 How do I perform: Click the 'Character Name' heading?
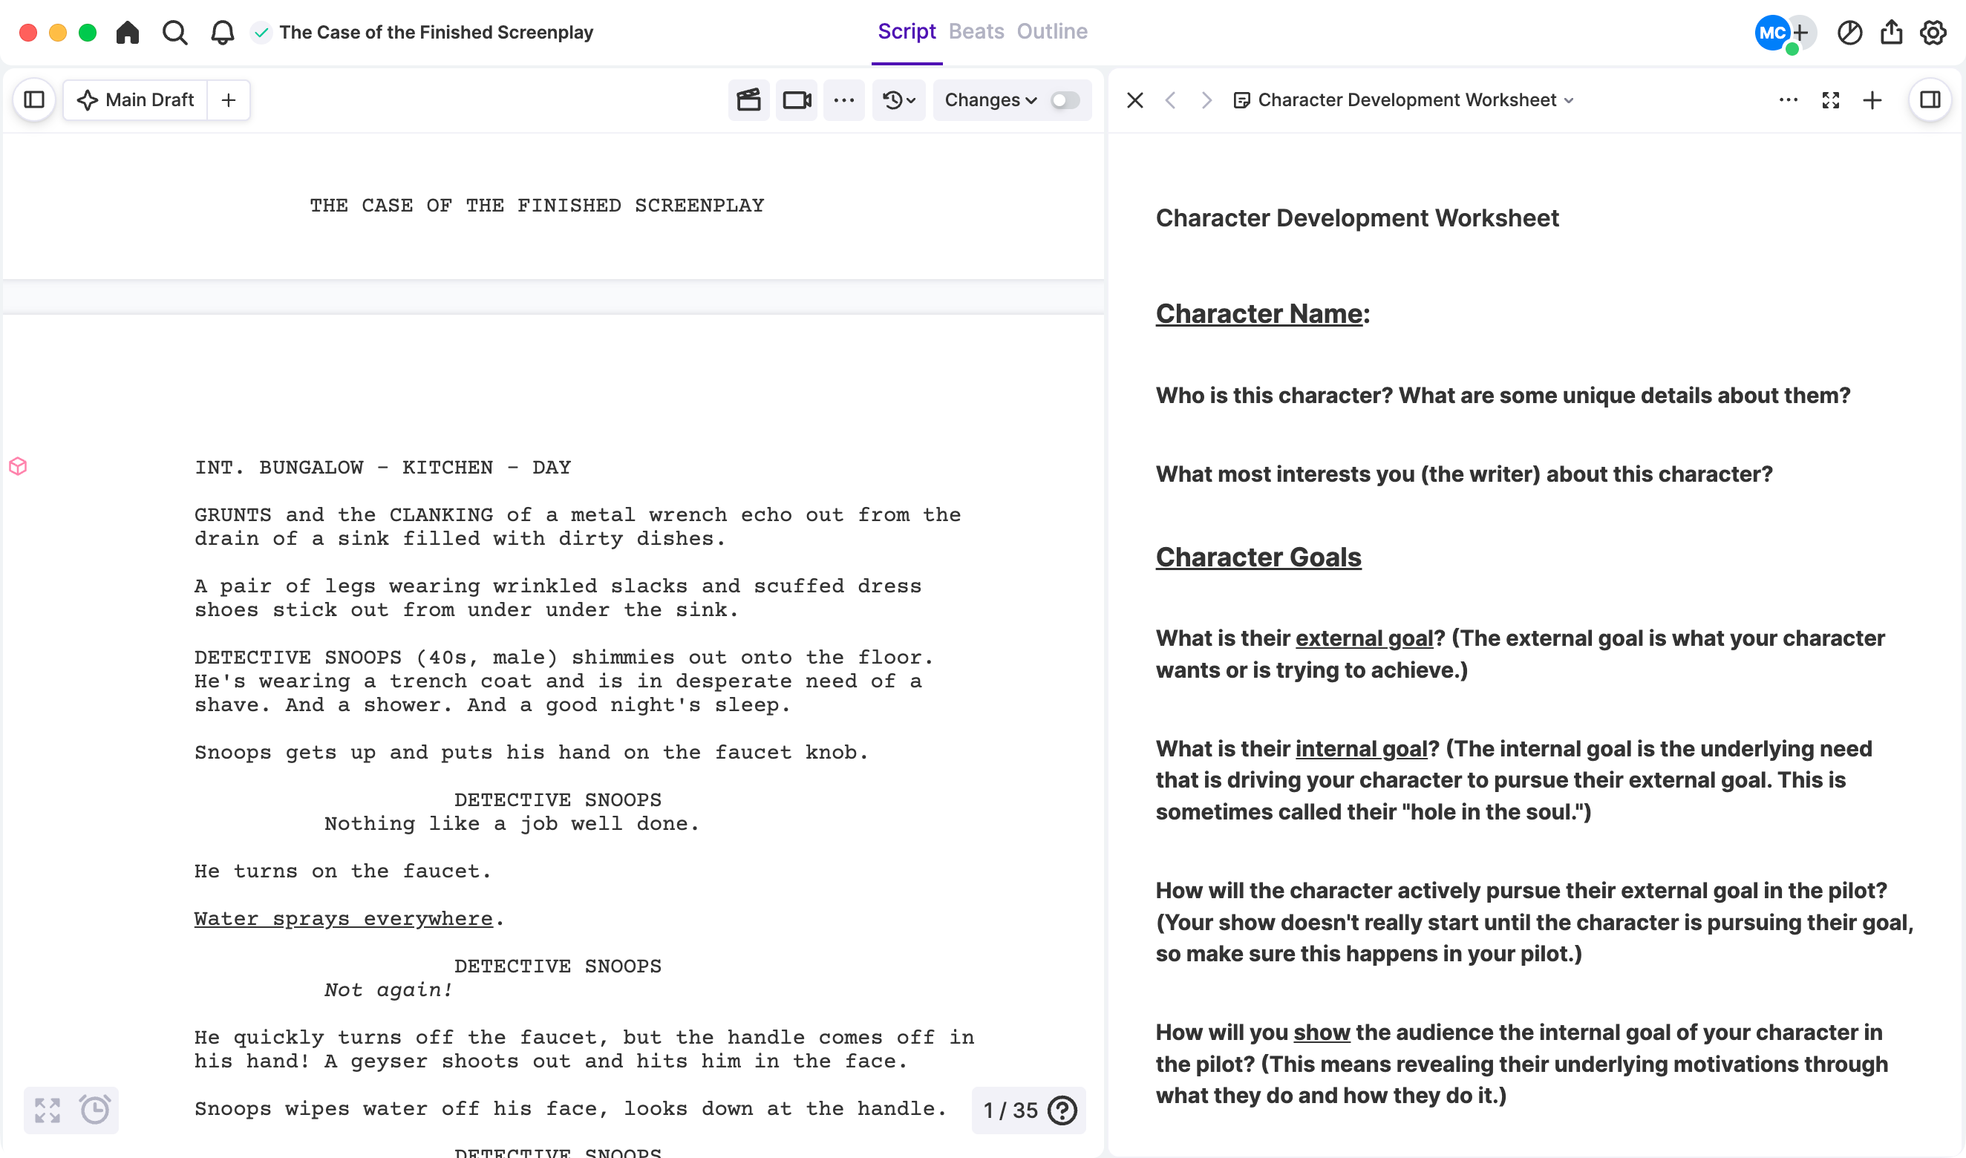1259,314
